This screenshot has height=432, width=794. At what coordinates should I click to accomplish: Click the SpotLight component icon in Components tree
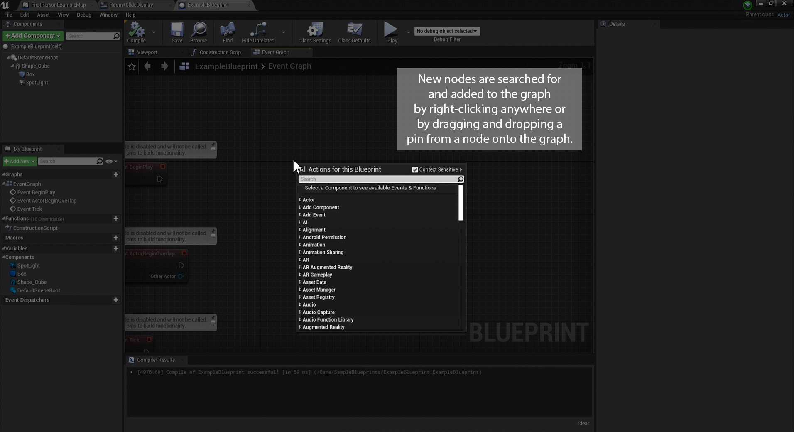[22, 83]
